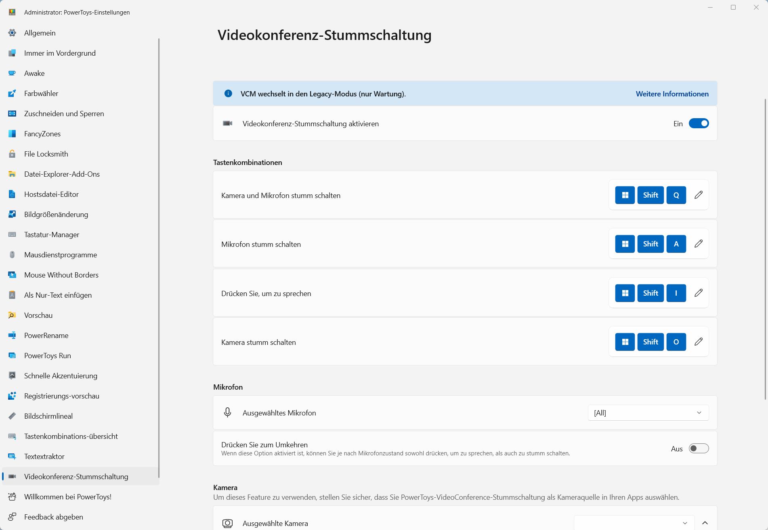Click the Farbwähler color picker icon

12,94
